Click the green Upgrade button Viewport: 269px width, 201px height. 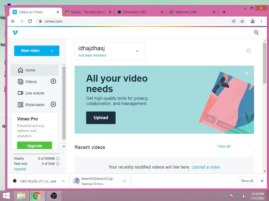[x=34, y=146]
